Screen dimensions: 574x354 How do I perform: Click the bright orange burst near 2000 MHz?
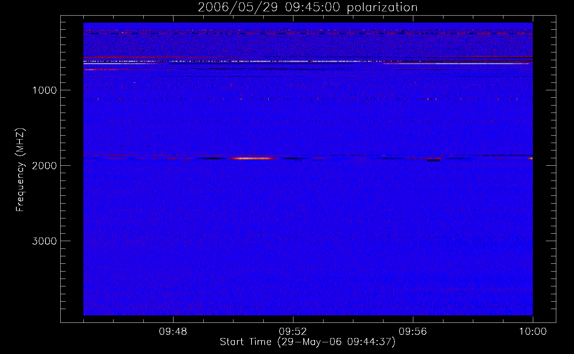(254, 158)
